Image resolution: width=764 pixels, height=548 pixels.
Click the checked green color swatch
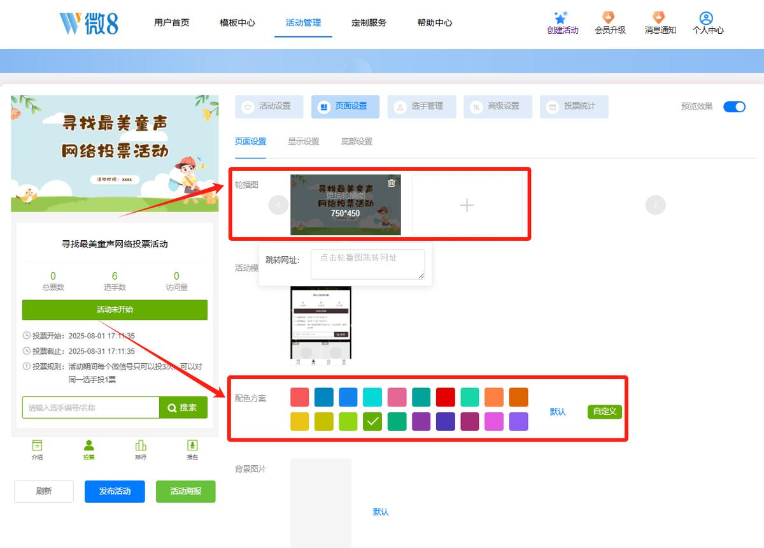pos(372,421)
